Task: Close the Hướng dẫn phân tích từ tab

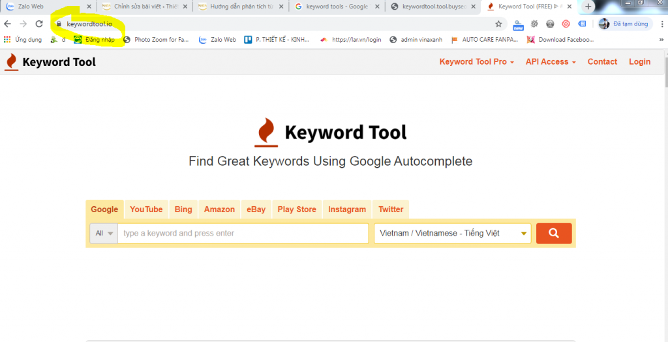Action: pyautogui.click(x=281, y=7)
